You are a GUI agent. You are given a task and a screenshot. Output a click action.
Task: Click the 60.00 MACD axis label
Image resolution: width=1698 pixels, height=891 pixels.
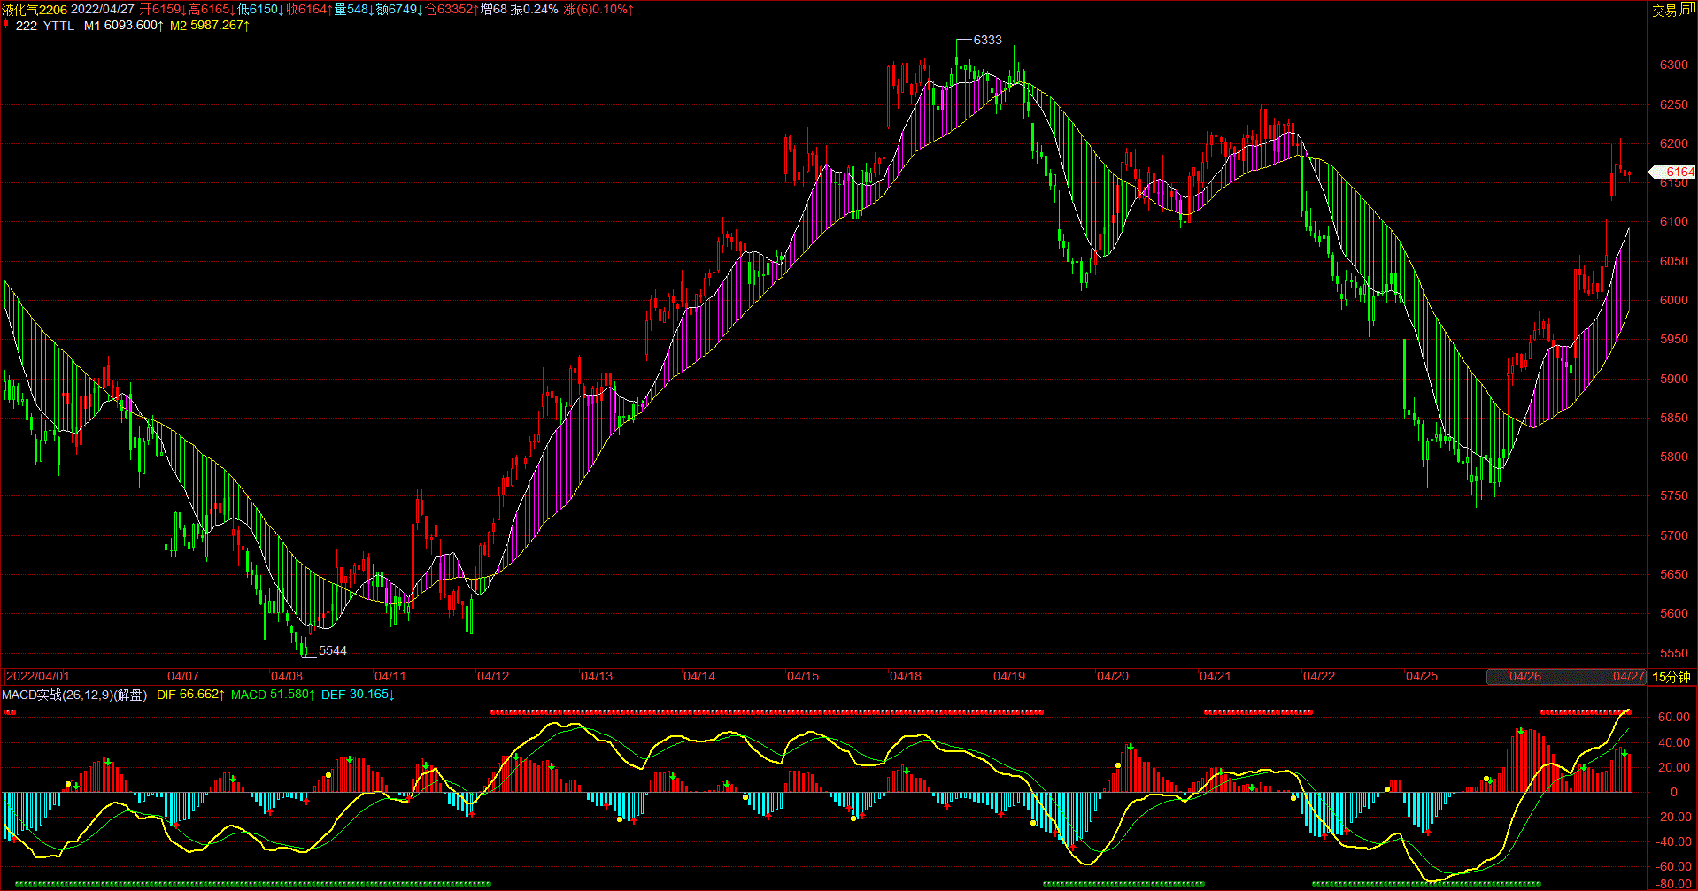(x=1673, y=718)
